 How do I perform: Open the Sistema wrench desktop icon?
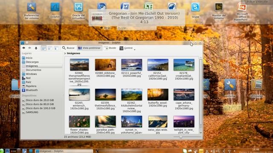click(230, 88)
